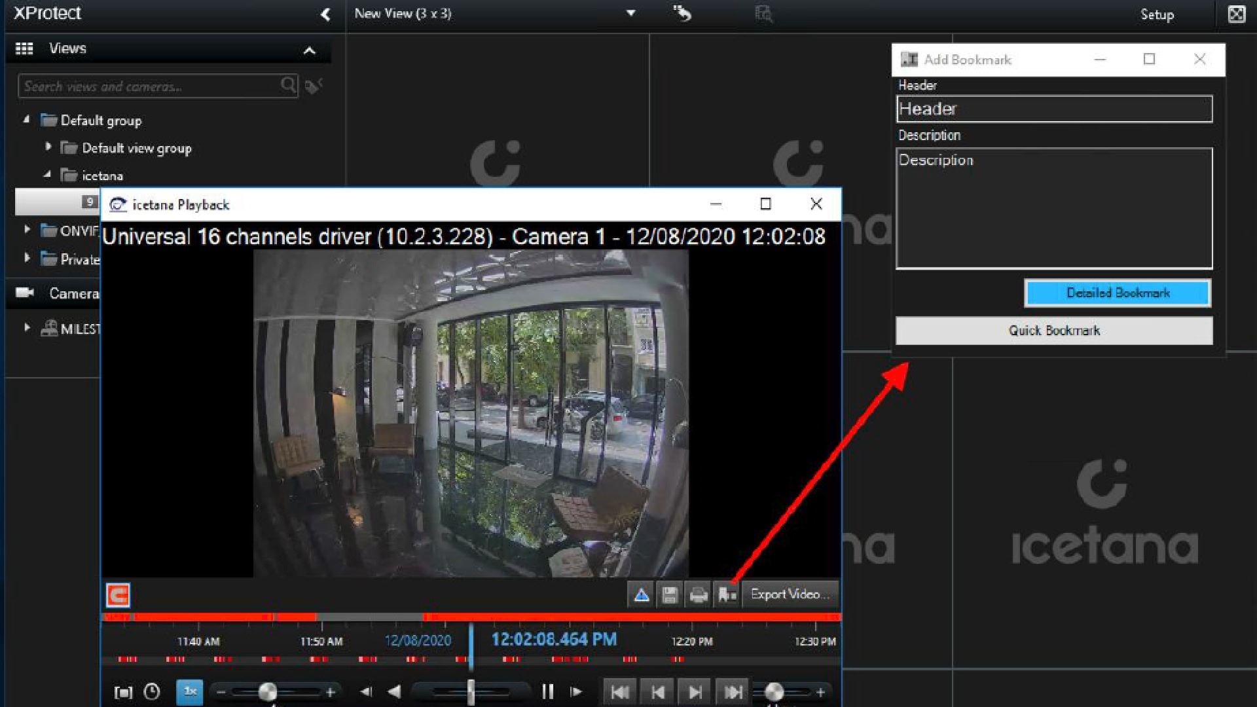Open the time selection mode bracket icon
Image resolution: width=1257 pixels, height=707 pixels.
click(x=123, y=692)
